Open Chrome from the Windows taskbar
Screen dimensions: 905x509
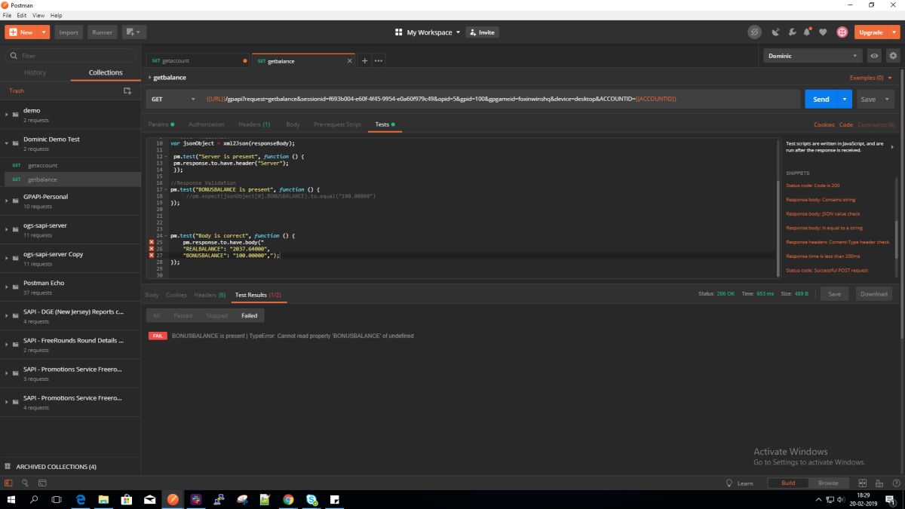pyautogui.click(x=288, y=499)
